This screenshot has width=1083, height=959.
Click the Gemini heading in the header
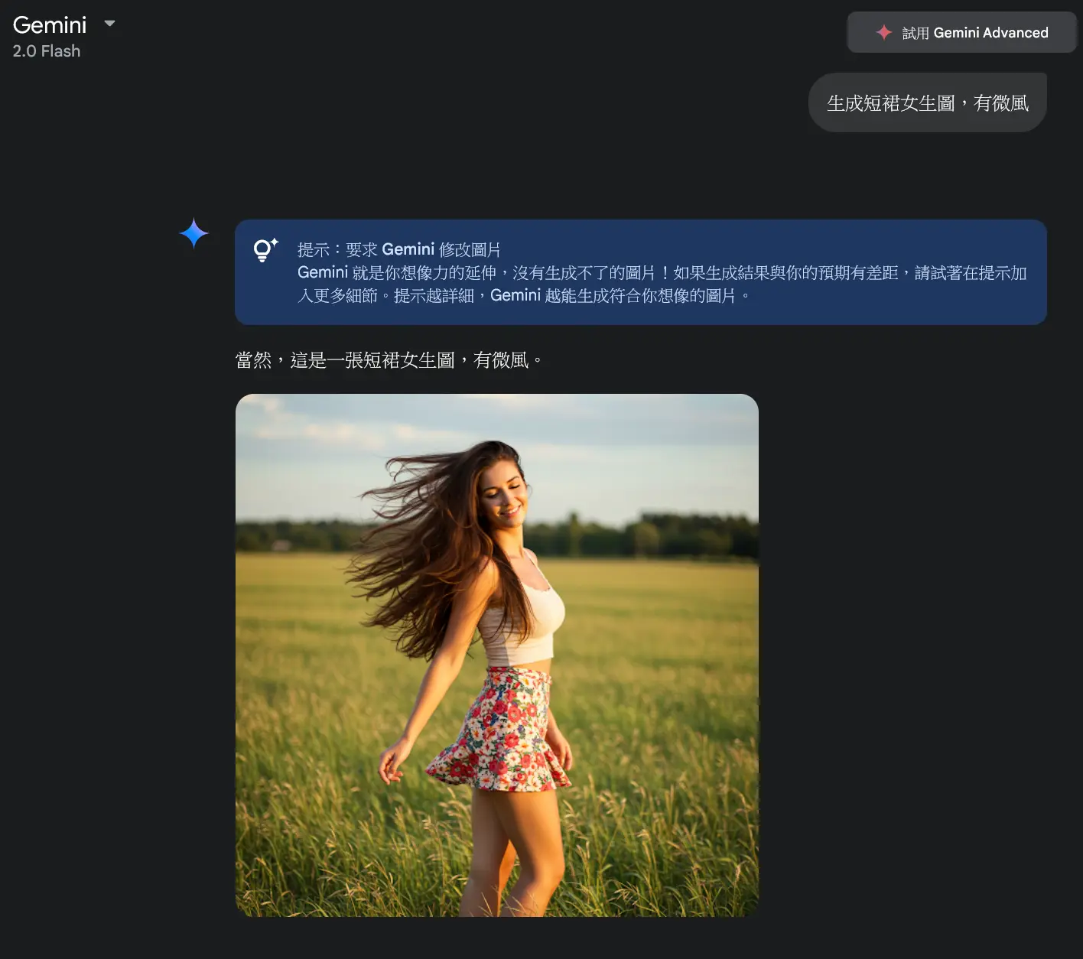click(x=49, y=24)
